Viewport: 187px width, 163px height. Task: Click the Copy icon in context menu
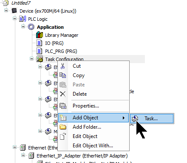[62, 75]
